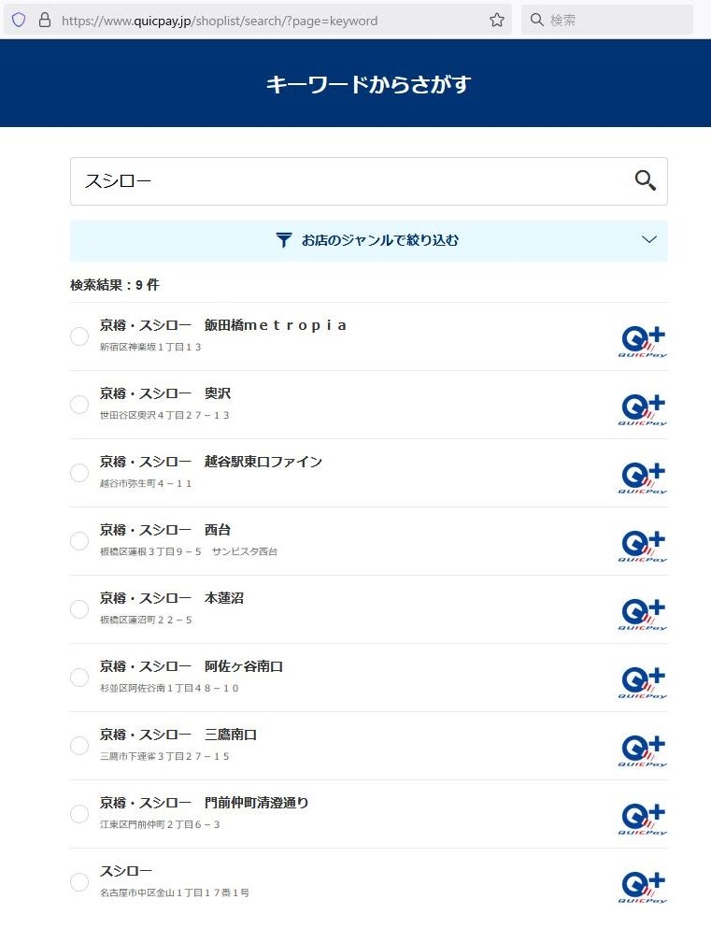The height and width of the screenshot is (928, 711).
Task: Click the browser 検索 search box
Action: pyautogui.click(x=607, y=21)
